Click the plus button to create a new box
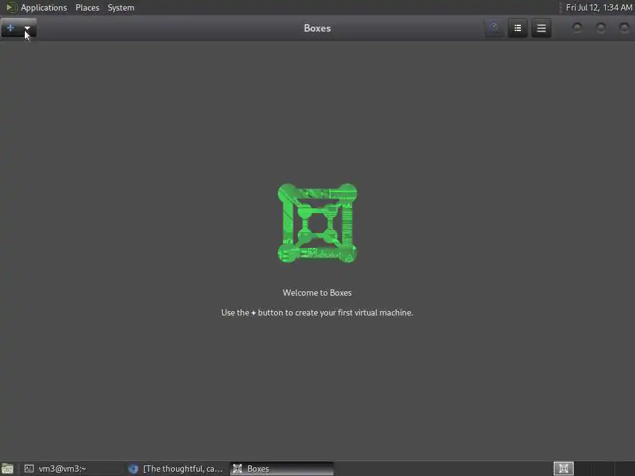 (11, 28)
